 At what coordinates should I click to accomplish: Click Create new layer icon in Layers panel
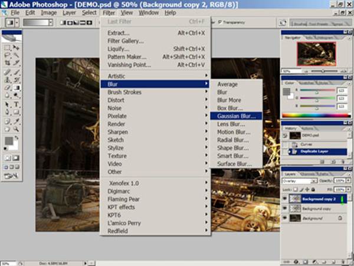tap(333, 262)
